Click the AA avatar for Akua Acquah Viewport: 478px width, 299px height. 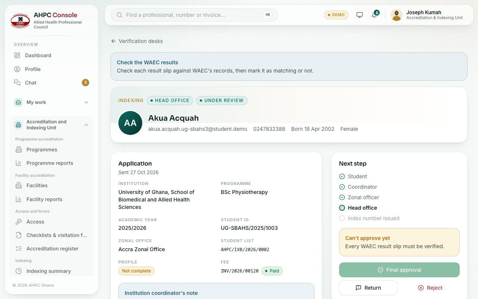click(130, 123)
